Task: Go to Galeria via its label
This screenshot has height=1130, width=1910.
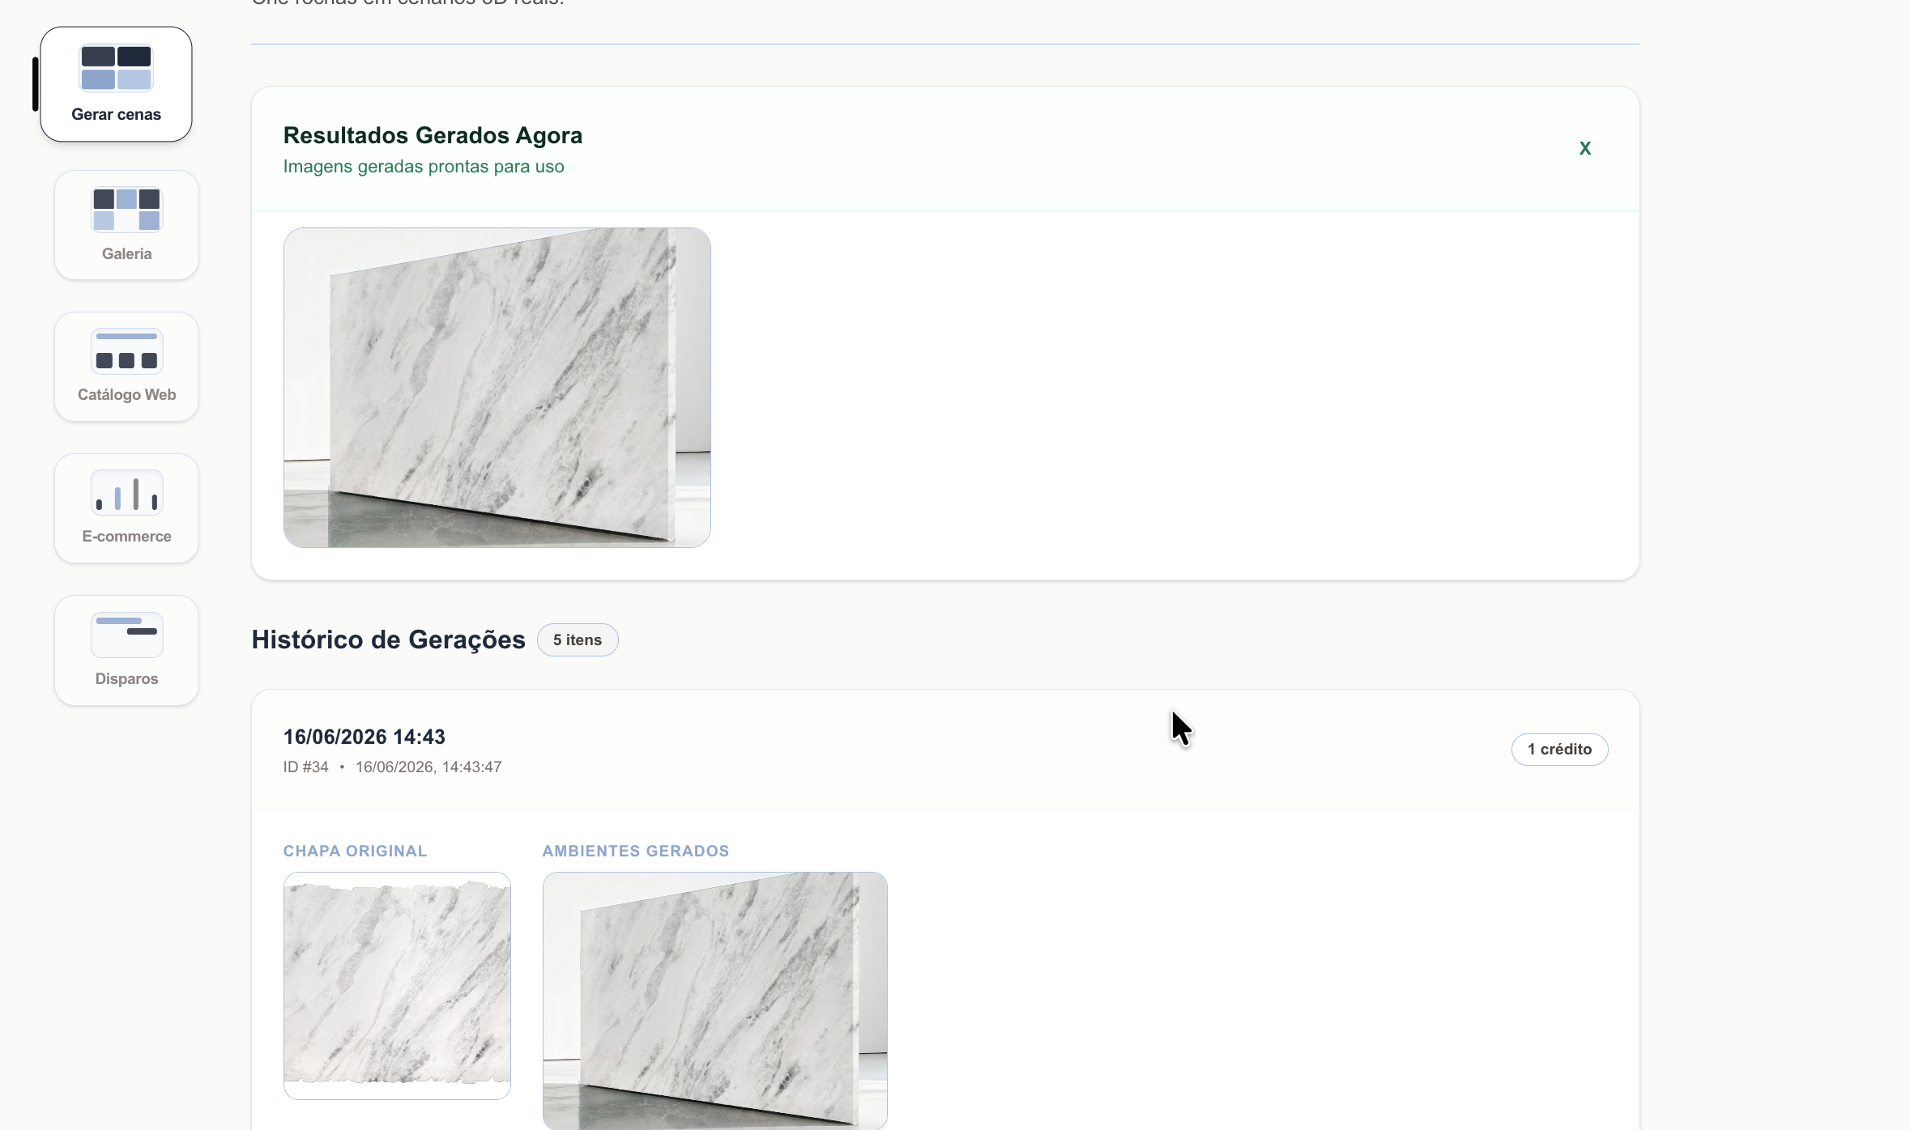Action: coord(126,253)
